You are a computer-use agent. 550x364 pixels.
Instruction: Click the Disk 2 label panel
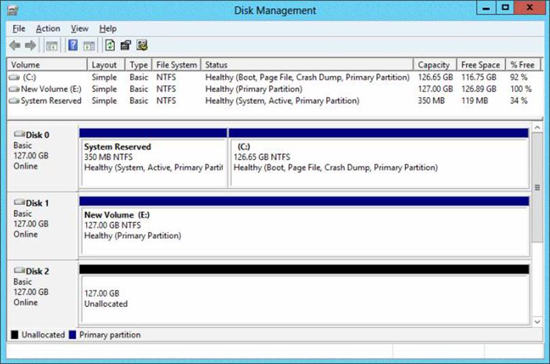click(43, 293)
